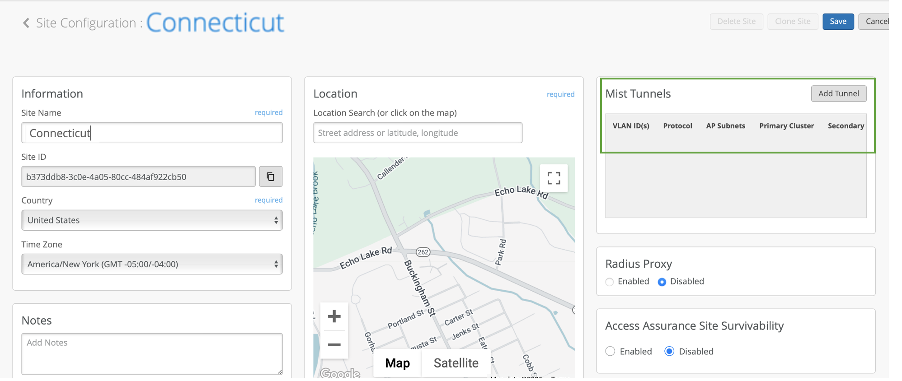The height and width of the screenshot is (381, 902).
Task: Save the site configuration
Action: (838, 22)
